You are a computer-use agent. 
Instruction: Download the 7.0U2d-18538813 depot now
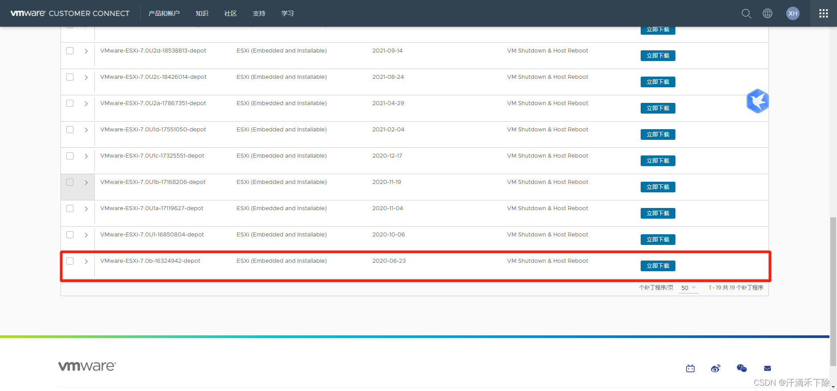pyautogui.click(x=658, y=56)
